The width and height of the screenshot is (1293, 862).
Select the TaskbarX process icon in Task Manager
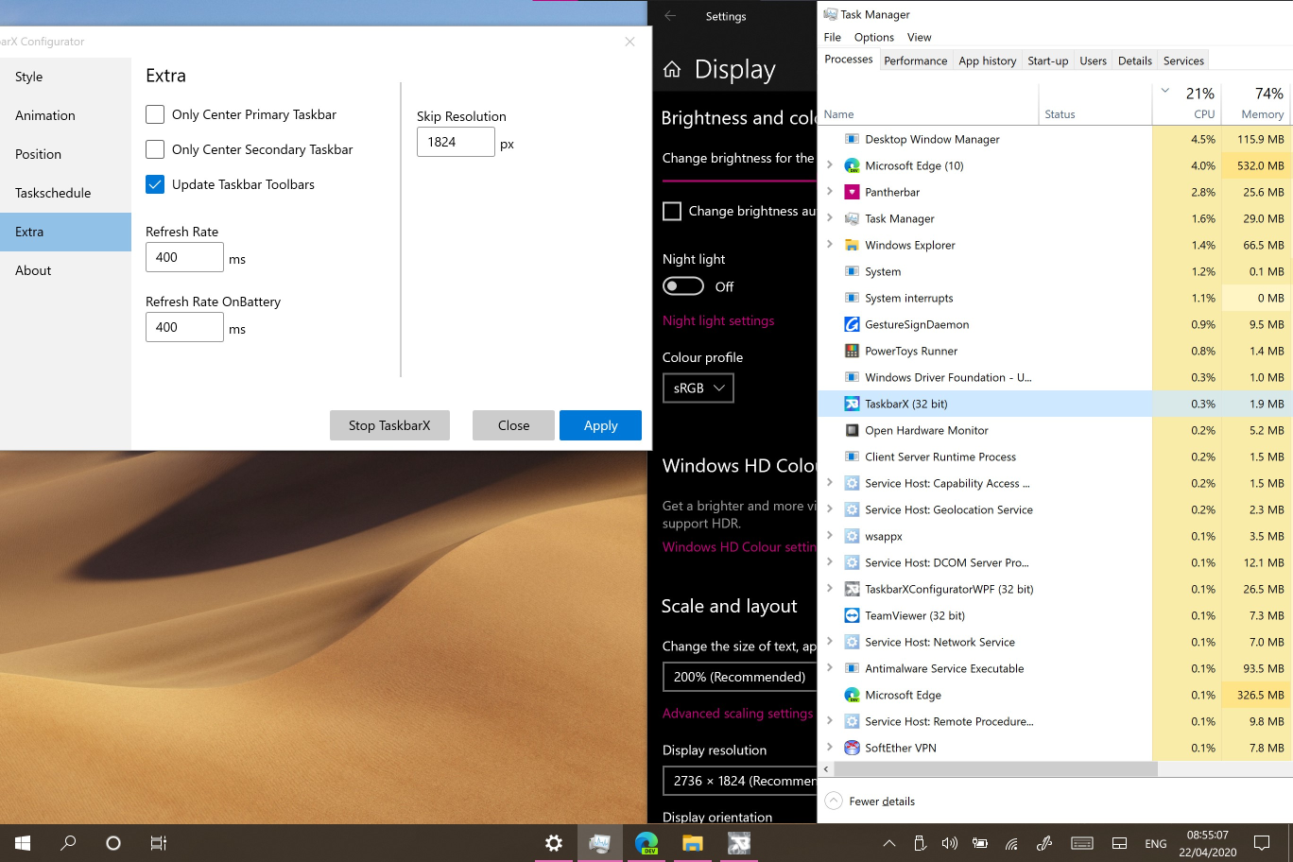click(850, 404)
